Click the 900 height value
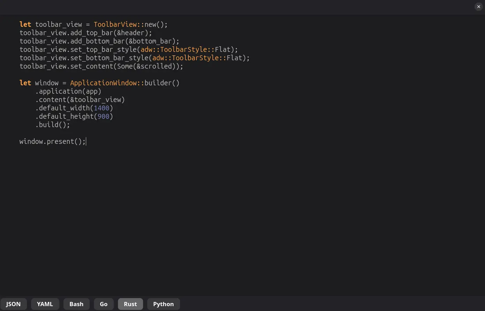485x311 pixels. (x=104, y=116)
